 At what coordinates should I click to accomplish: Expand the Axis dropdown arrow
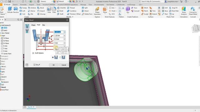click(x=116, y=8)
